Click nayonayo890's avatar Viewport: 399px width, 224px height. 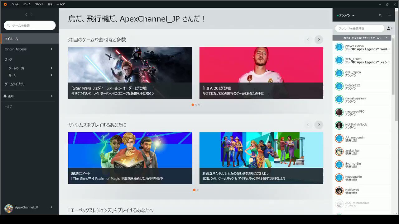pos(339,113)
